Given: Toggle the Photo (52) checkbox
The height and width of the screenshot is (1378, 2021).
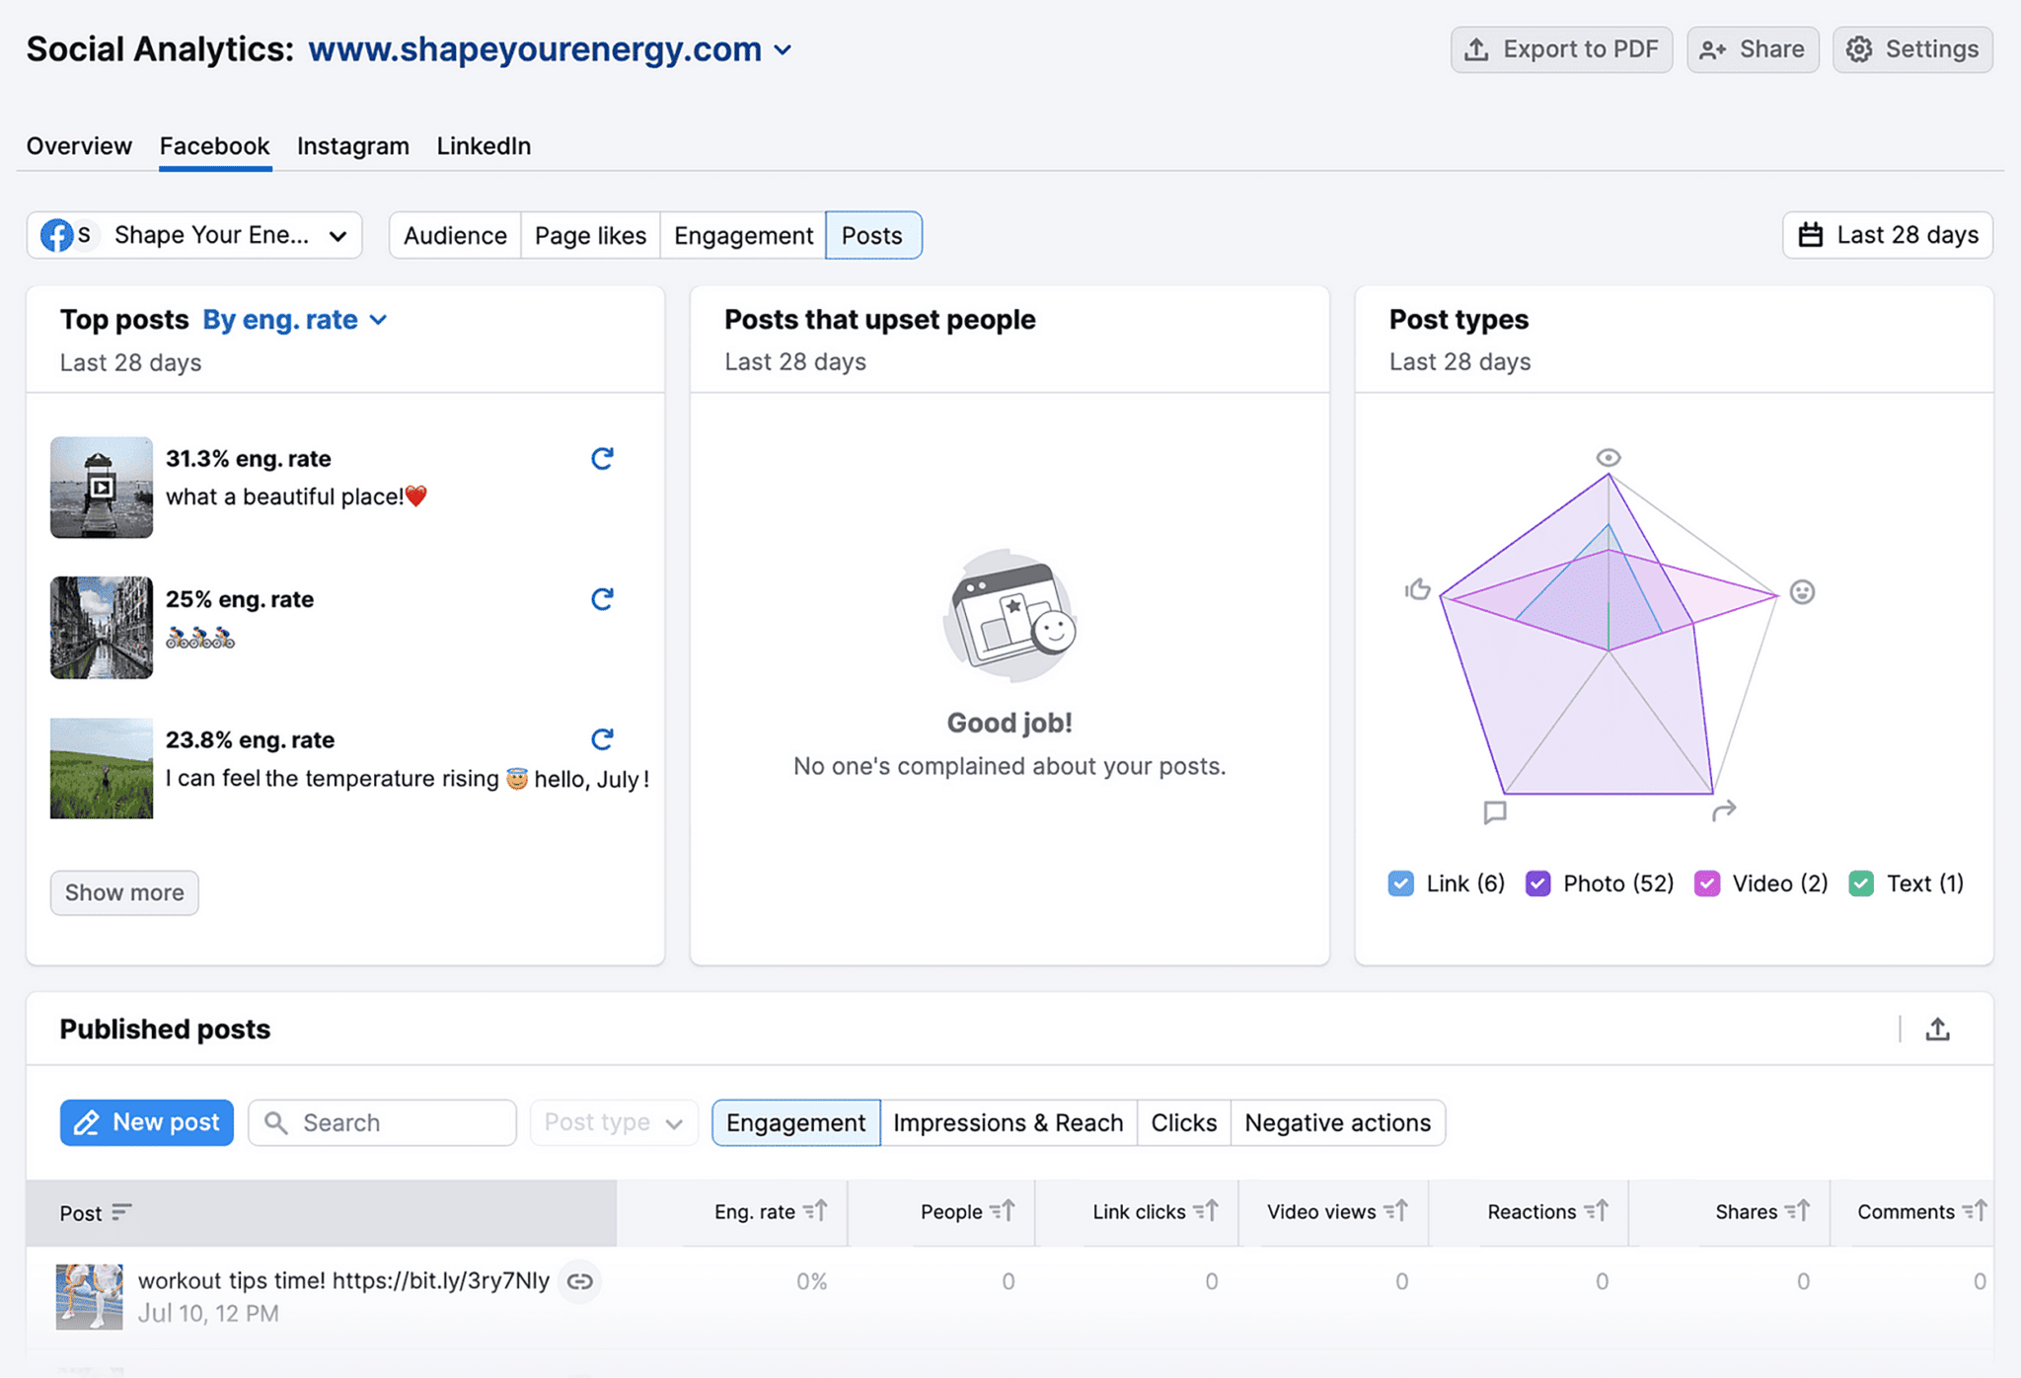Looking at the screenshot, I should [1537, 882].
